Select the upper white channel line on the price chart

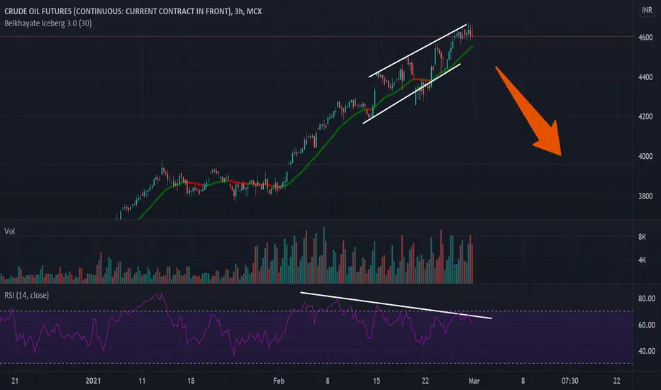[417, 50]
